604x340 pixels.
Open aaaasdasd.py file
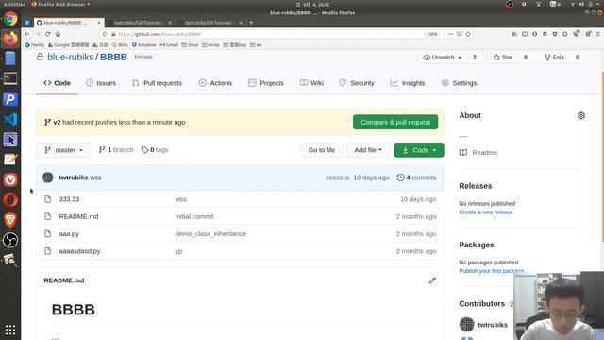79,251
